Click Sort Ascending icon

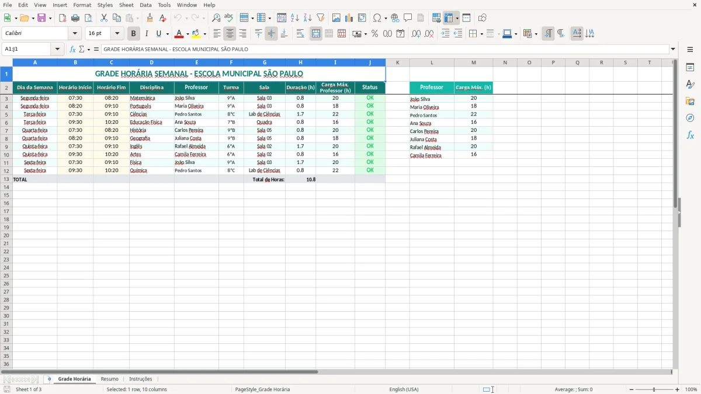[295, 18]
